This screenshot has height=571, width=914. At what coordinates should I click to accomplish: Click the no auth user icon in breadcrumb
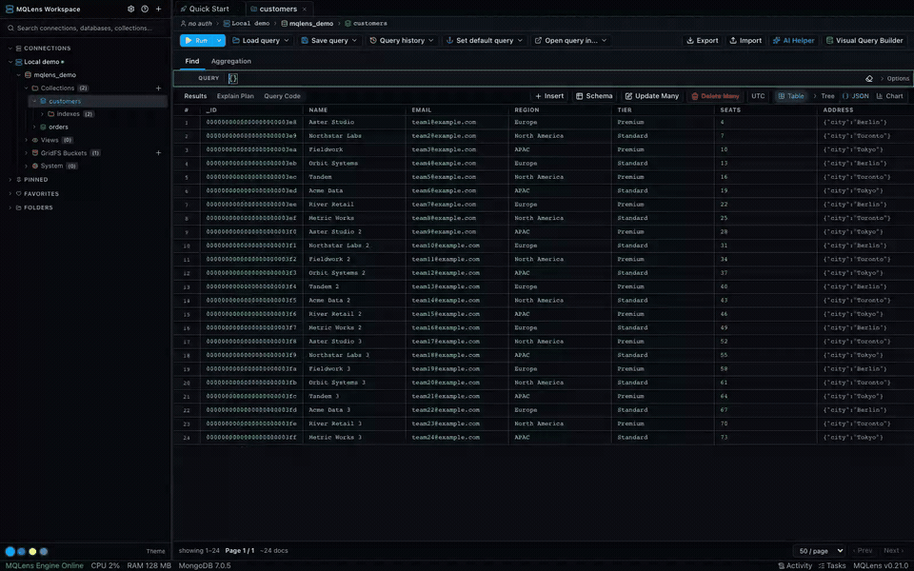[x=184, y=23]
